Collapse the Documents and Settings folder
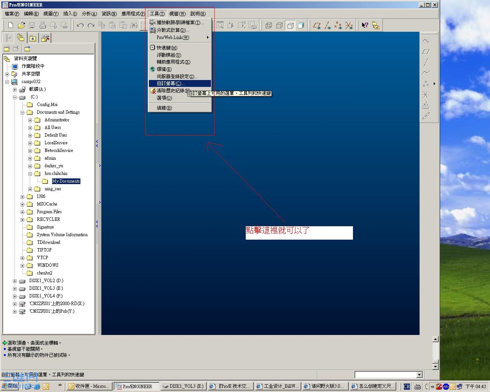 (22, 113)
